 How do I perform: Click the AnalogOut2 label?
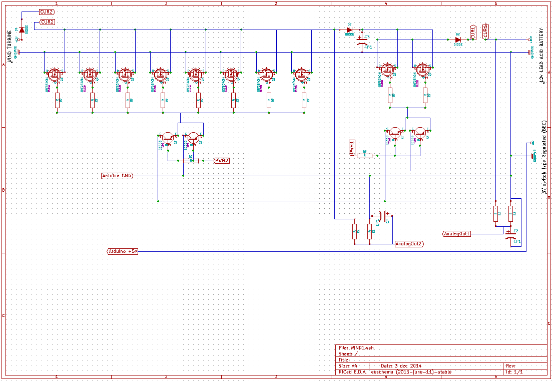(x=409, y=244)
